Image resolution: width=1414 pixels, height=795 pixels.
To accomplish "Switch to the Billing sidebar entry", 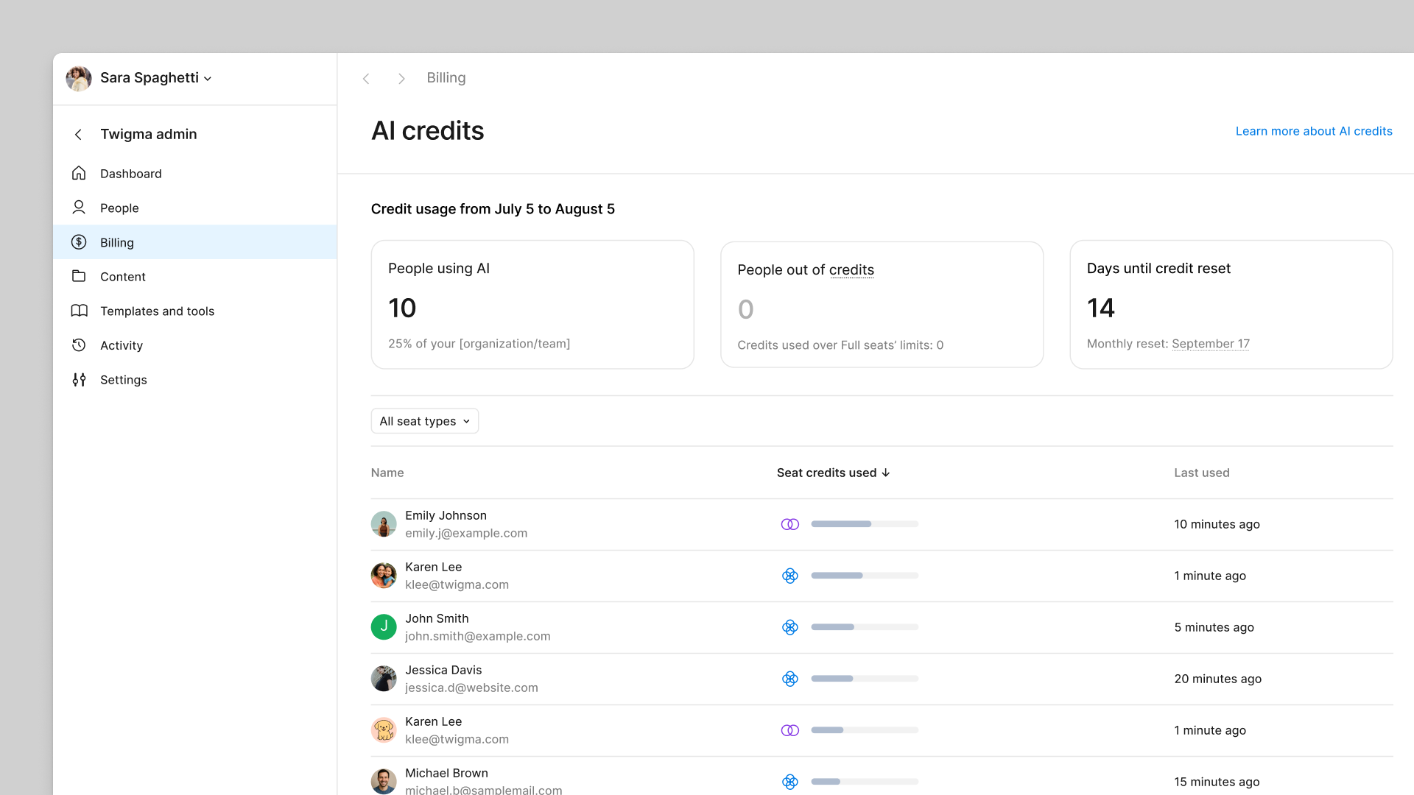I will point(116,242).
